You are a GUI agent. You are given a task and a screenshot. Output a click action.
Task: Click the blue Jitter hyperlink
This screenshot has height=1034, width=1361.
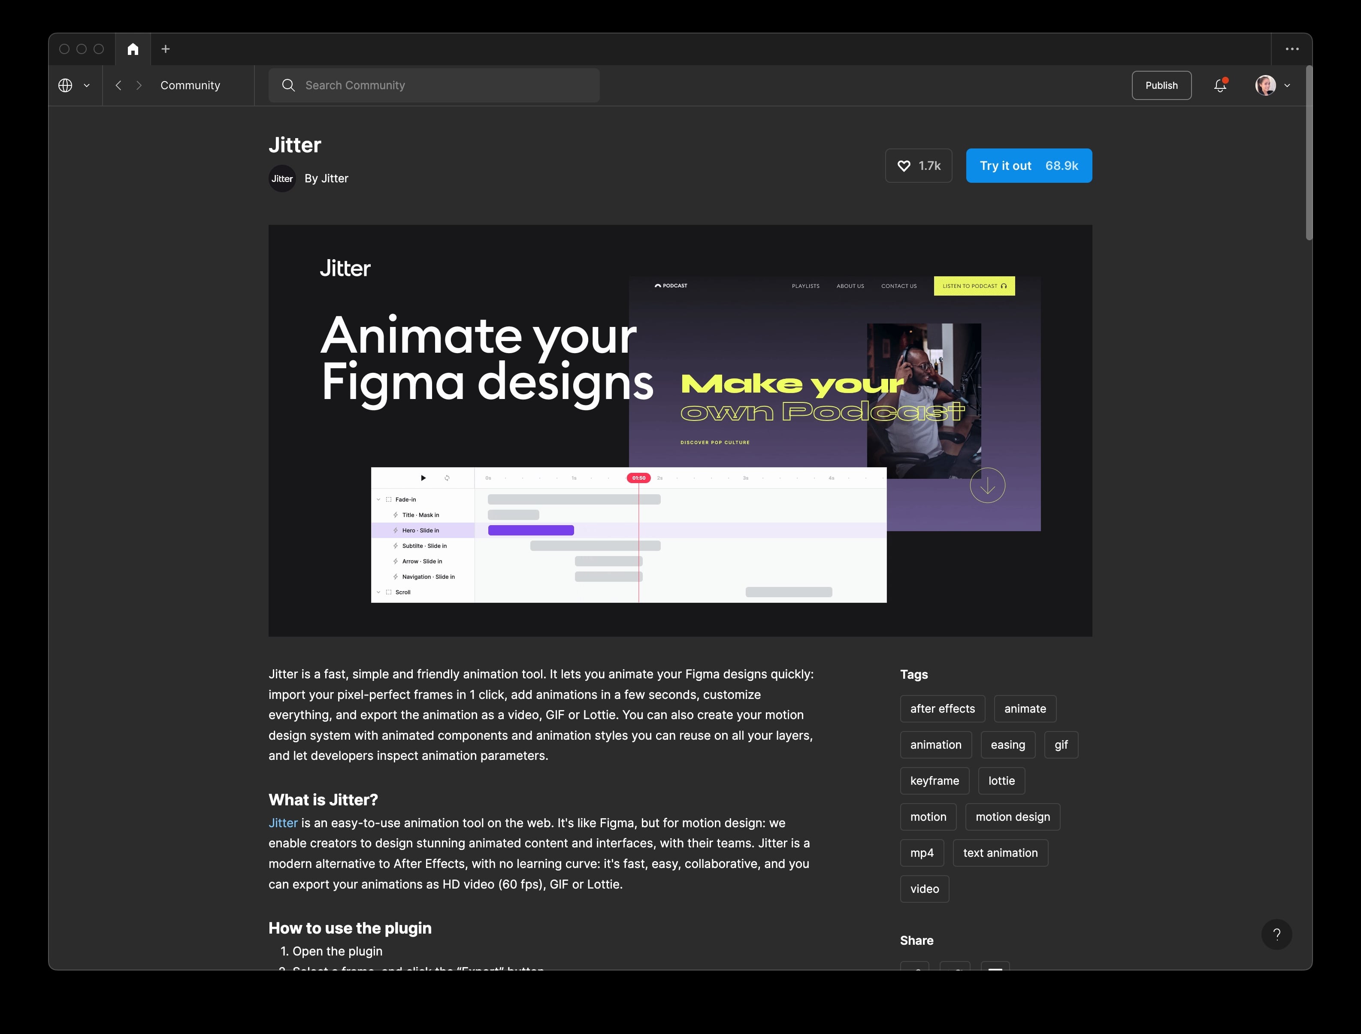click(x=283, y=823)
